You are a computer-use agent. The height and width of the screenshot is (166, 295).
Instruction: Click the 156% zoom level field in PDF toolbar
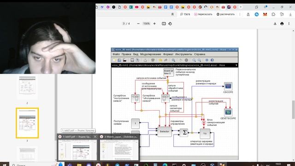tap(147, 24)
